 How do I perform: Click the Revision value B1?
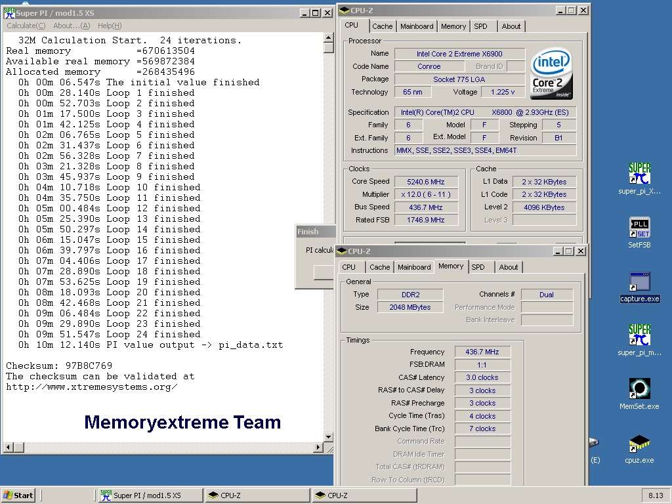[559, 138]
